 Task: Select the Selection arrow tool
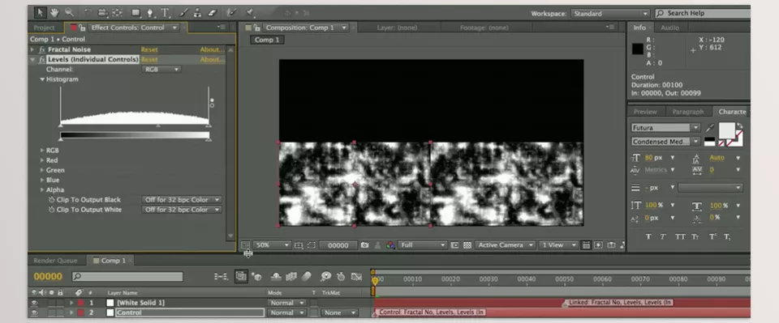point(41,12)
